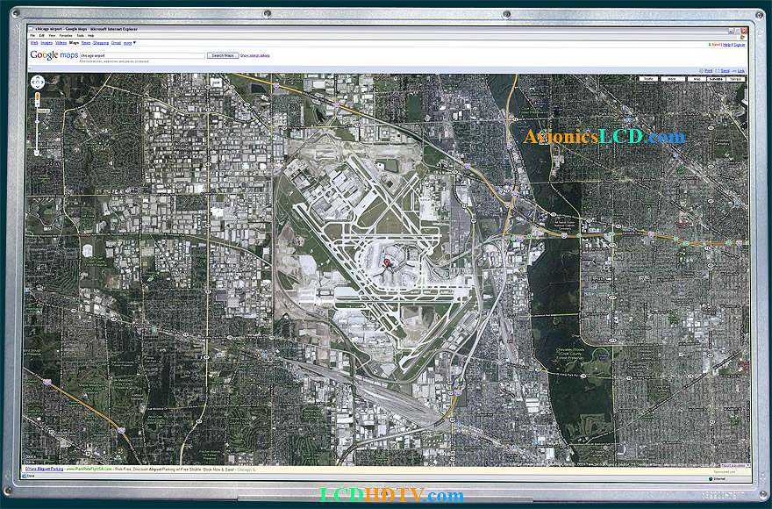Switch to the Satellite map view
772x509 pixels.
[x=717, y=79]
